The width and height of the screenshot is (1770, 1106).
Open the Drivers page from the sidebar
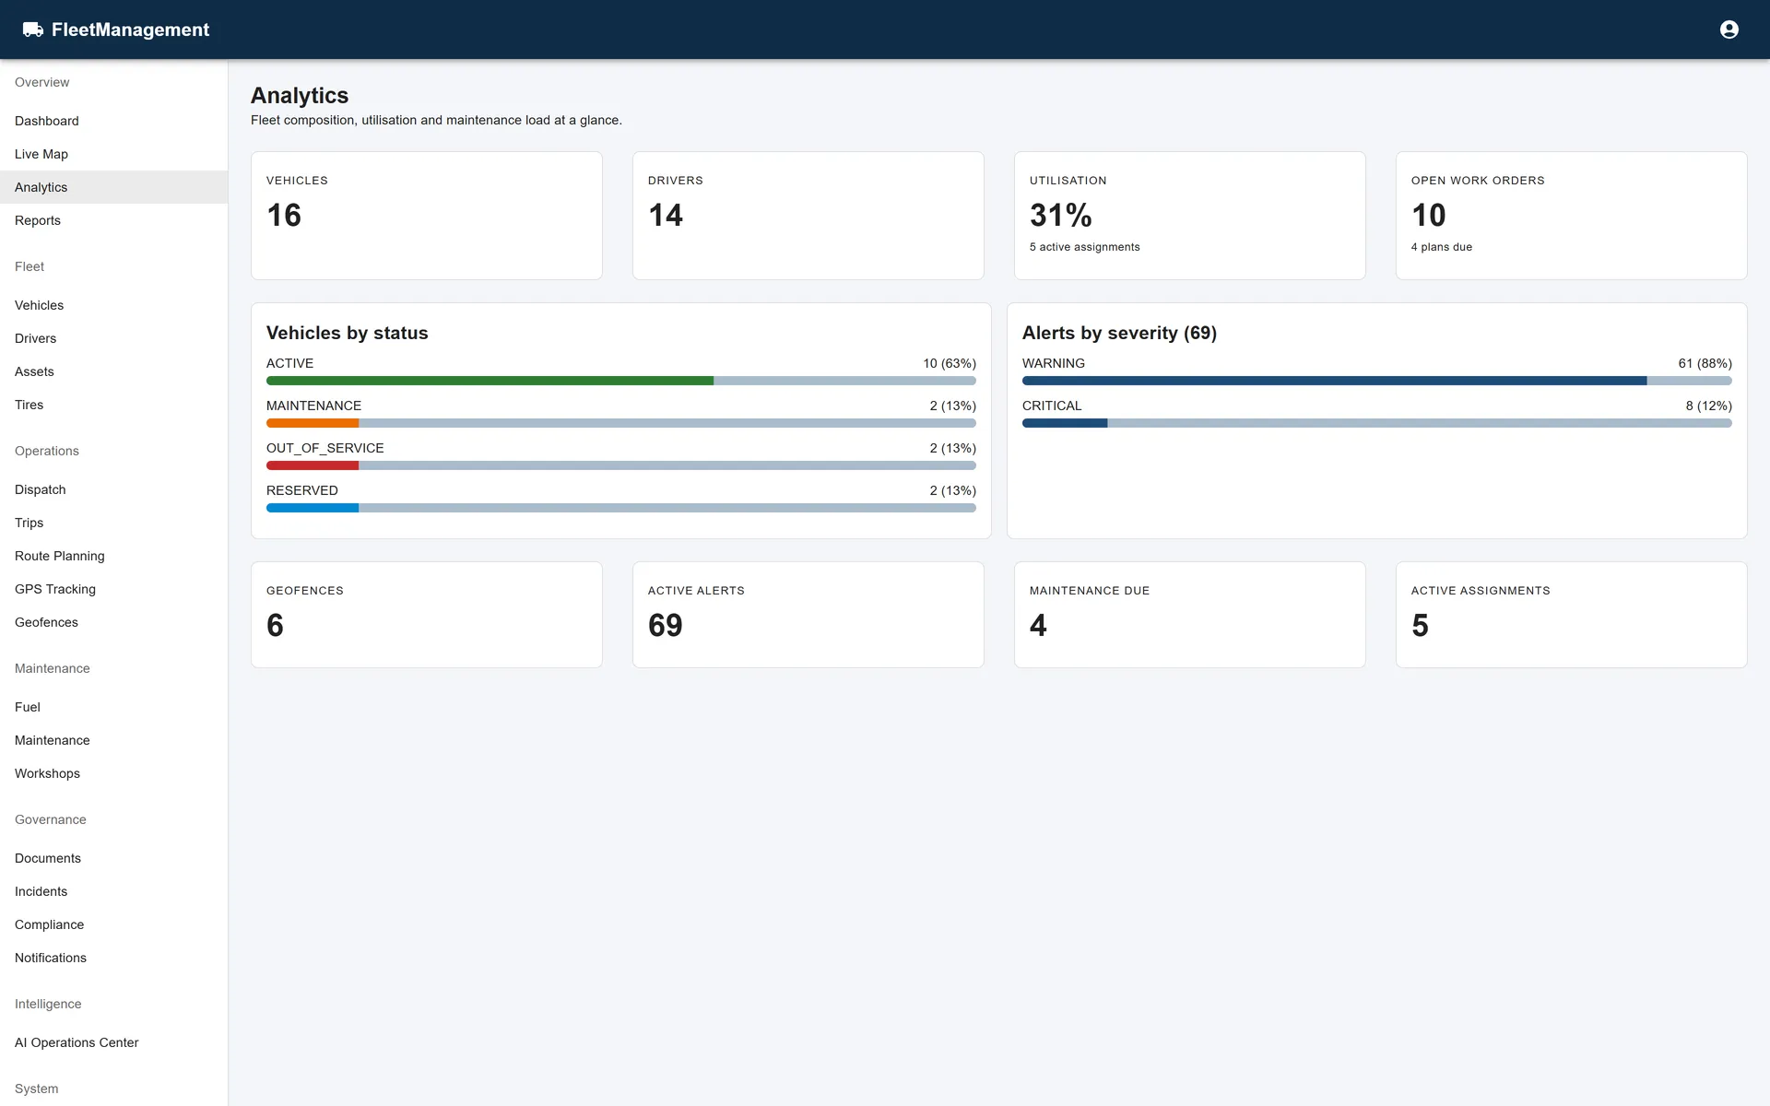(x=113, y=338)
